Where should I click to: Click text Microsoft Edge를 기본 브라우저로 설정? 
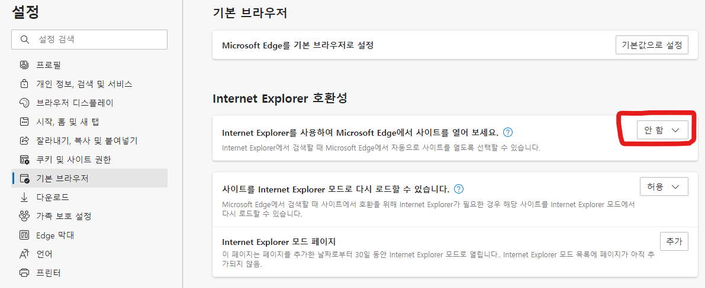point(298,45)
